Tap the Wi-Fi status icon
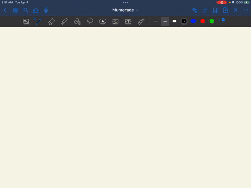This screenshot has width=251, height=188. pyautogui.click(x=233, y=2)
